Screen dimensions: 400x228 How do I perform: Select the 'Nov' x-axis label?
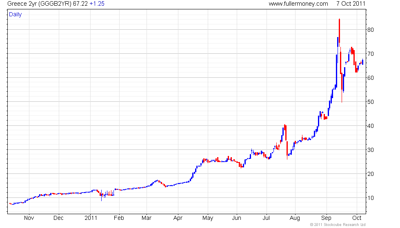click(x=29, y=218)
